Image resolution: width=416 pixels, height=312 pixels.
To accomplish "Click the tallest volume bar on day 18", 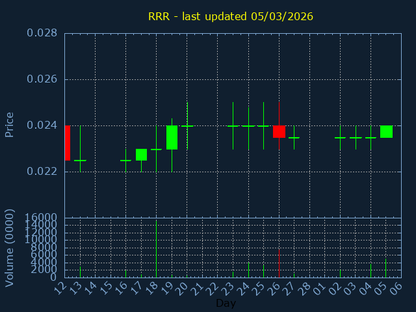I will [156, 249].
